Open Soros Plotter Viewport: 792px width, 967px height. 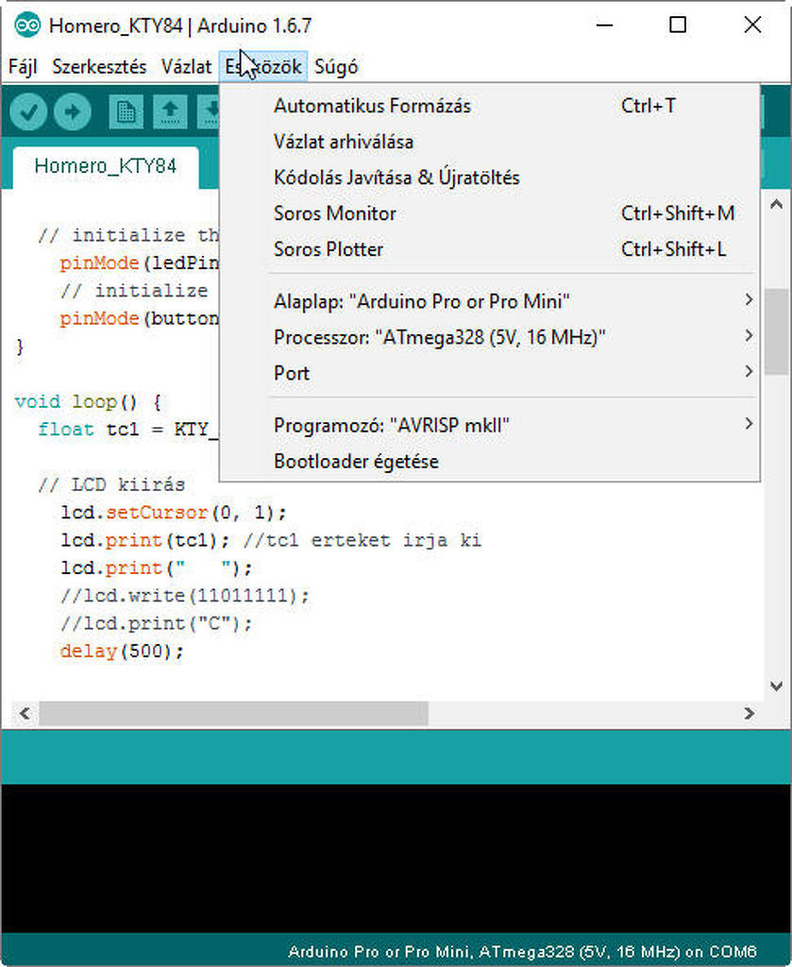coord(489,249)
